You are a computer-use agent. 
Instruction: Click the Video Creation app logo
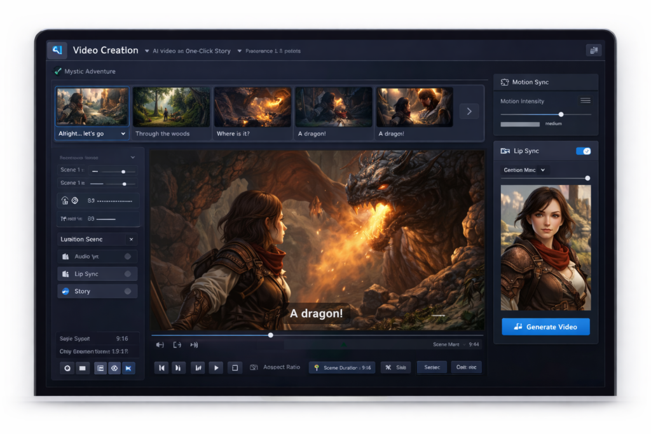coord(57,50)
